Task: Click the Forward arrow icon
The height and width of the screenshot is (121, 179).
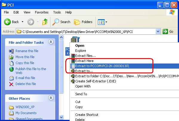Action: pyautogui.click(x=31, y=22)
